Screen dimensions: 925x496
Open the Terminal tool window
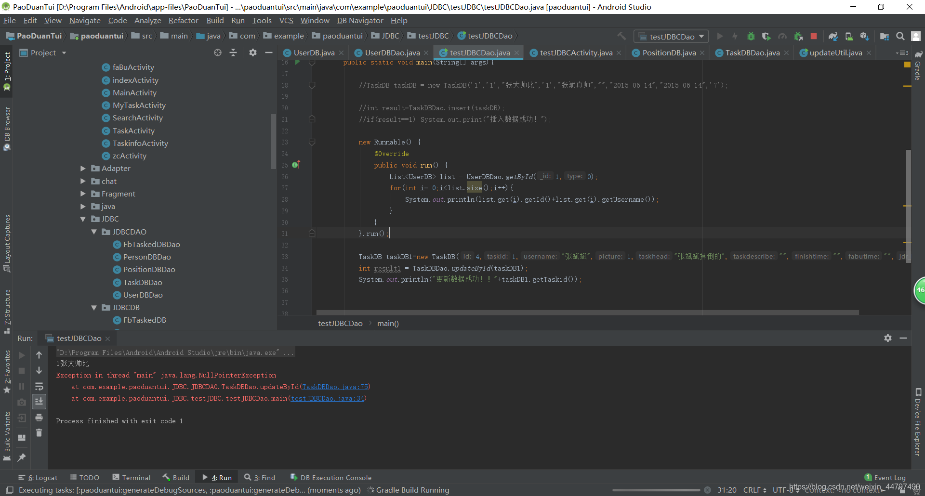pyautogui.click(x=132, y=477)
